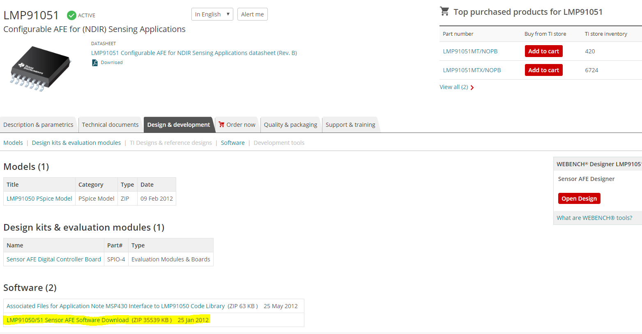Click the shopping cart icon beside Top purchased products

tap(444, 11)
